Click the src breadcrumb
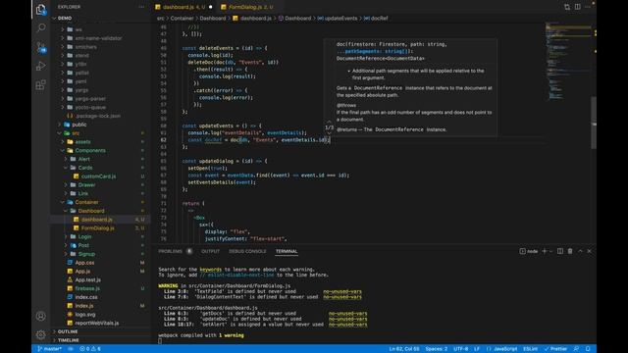Image resolution: width=628 pixels, height=353 pixels. 160,18
